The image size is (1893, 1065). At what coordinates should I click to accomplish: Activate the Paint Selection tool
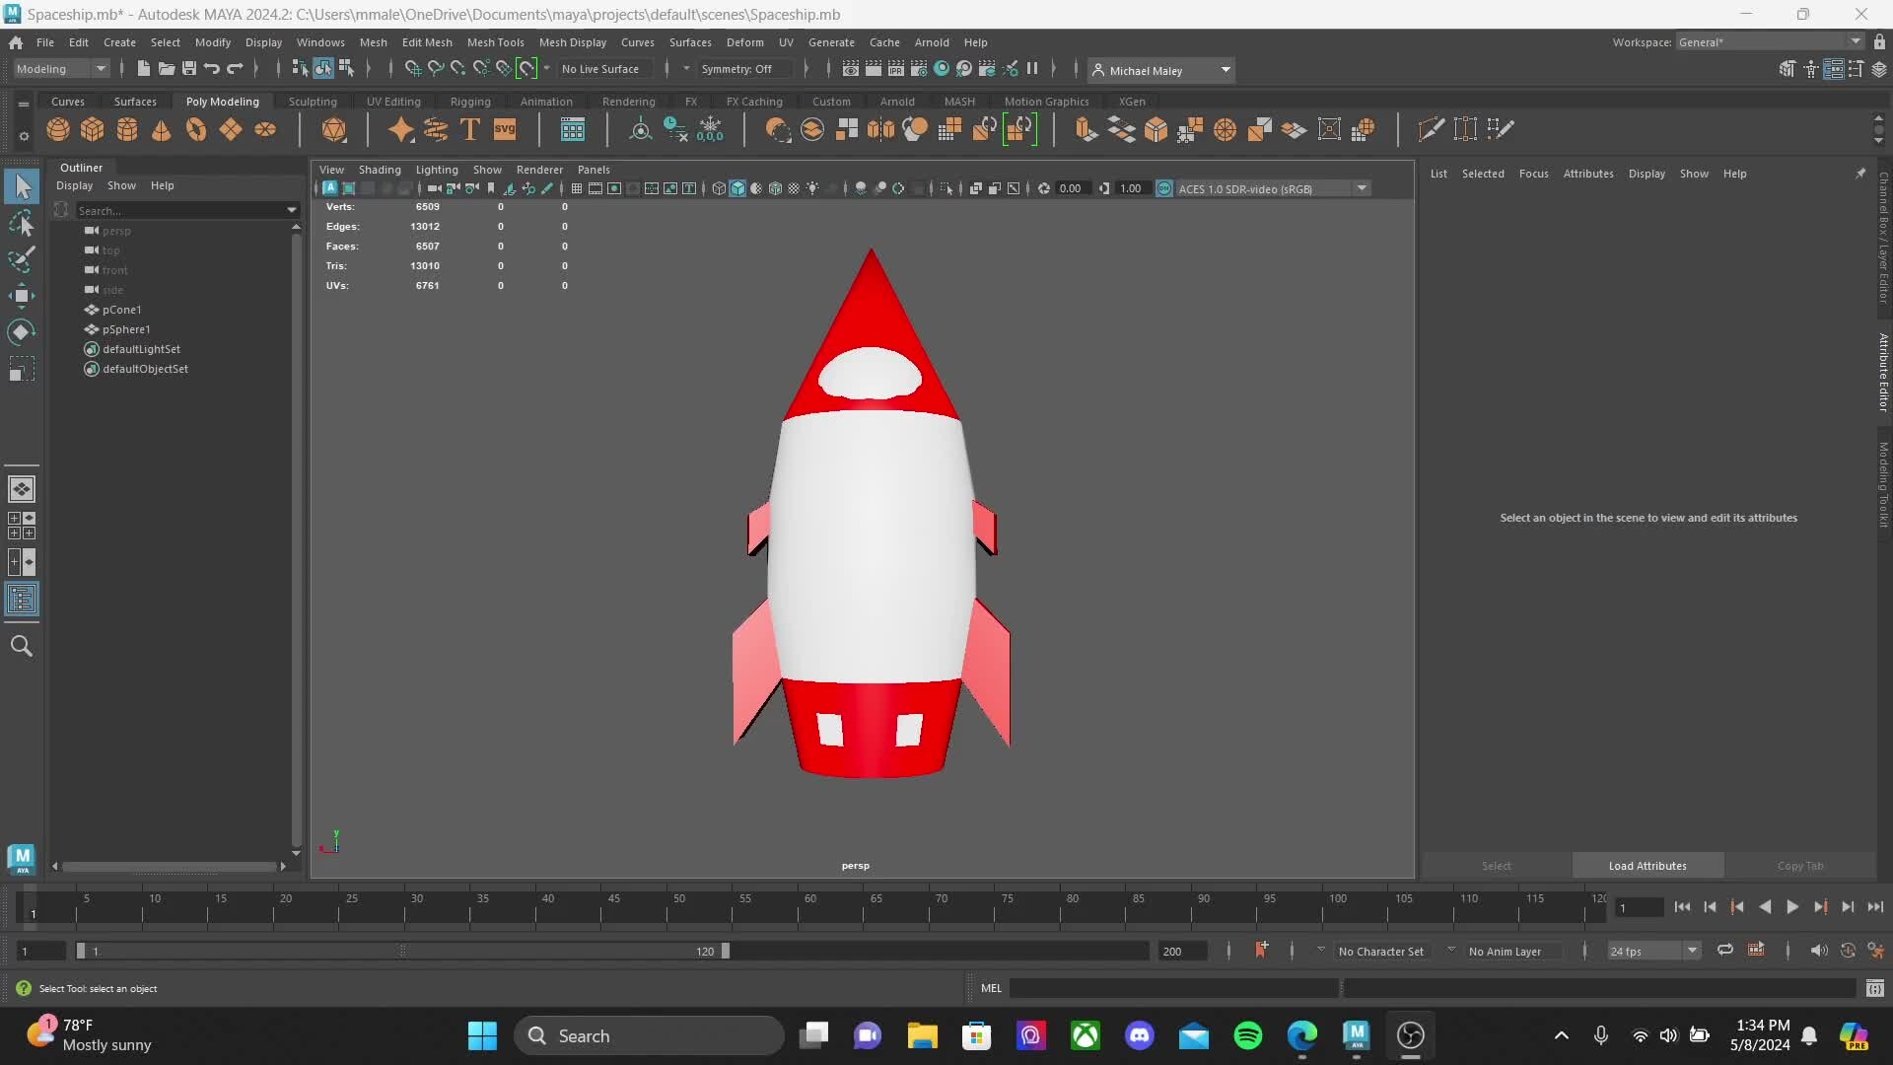click(x=22, y=259)
